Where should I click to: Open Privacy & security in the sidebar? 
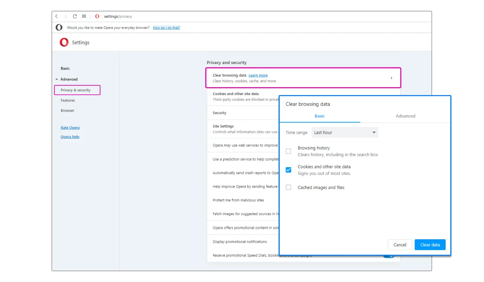77,90
